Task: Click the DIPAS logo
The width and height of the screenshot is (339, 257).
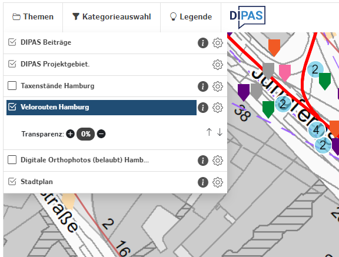Action: tap(247, 17)
